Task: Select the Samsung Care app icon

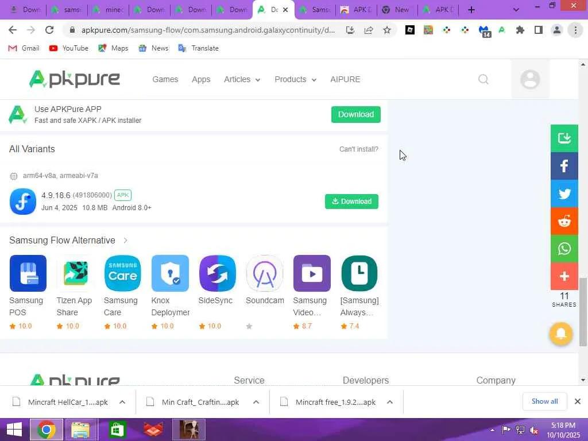Action: click(x=123, y=273)
